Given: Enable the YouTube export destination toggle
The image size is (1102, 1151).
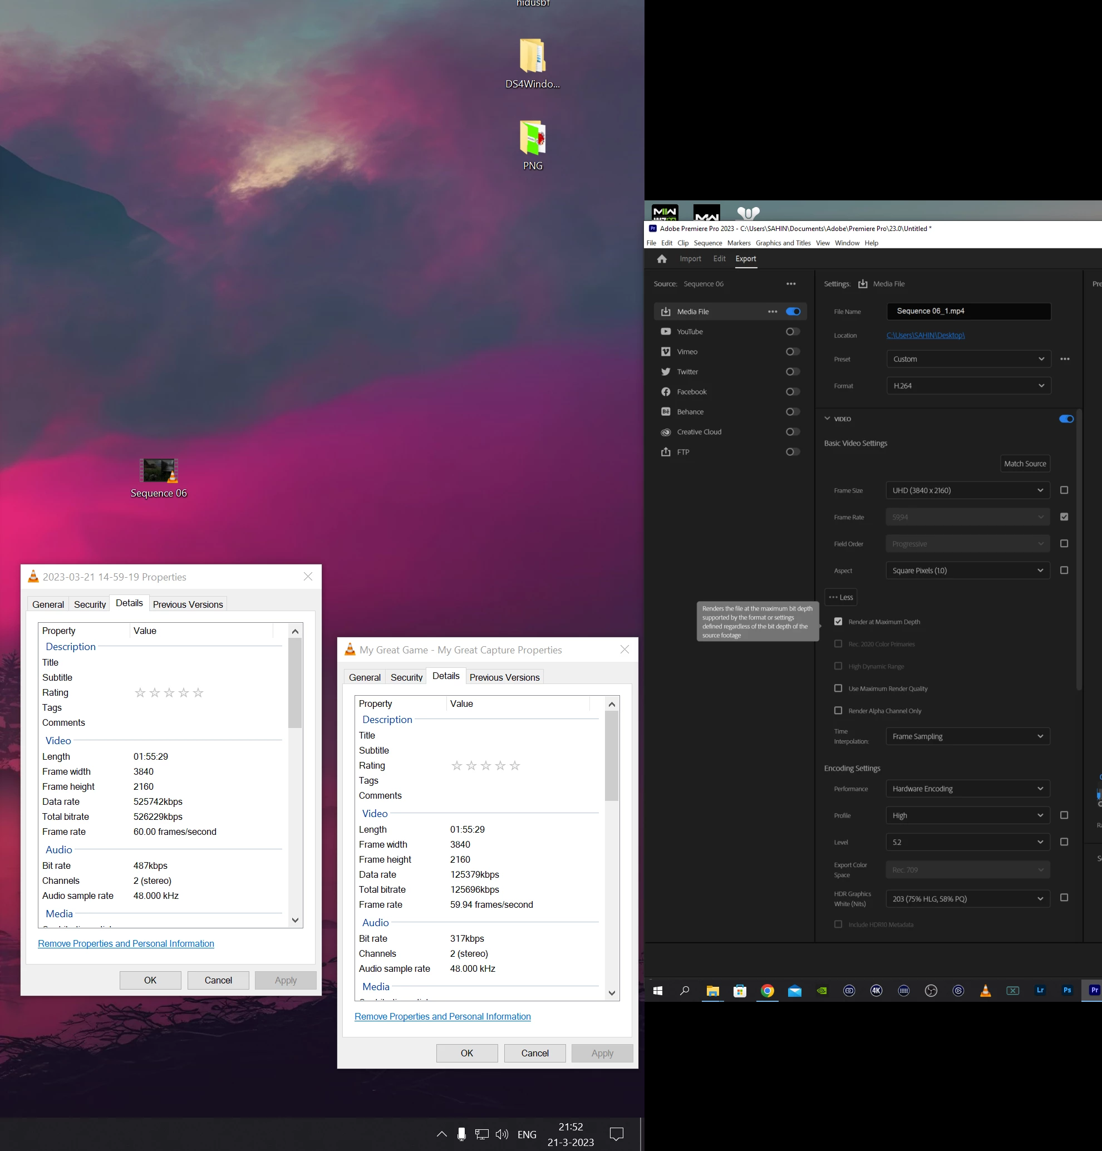Looking at the screenshot, I should coord(792,332).
